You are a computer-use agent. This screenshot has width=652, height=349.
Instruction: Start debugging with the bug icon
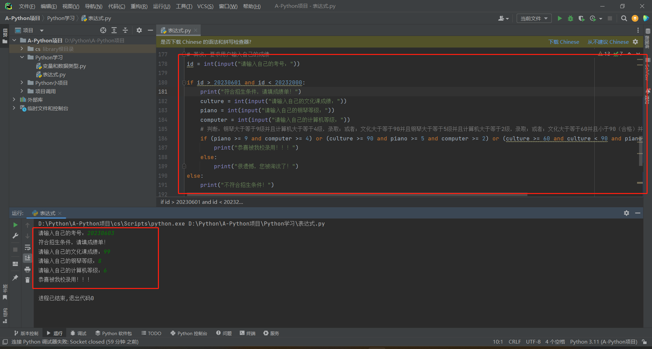pyautogui.click(x=570, y=18)
